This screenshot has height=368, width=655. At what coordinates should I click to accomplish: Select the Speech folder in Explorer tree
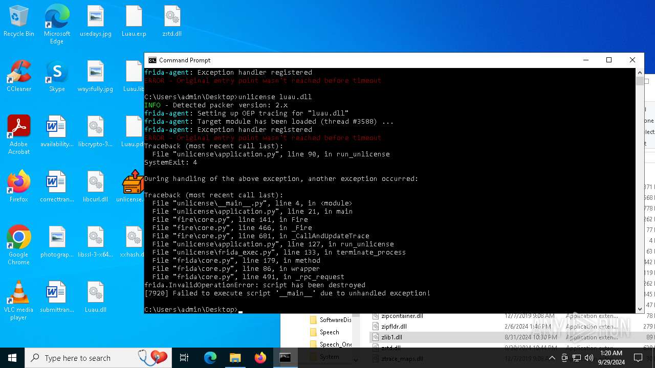tap(329, 332)
